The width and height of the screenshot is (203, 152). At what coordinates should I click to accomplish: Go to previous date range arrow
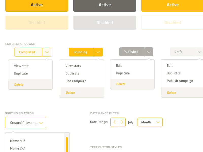click(114, 122)
